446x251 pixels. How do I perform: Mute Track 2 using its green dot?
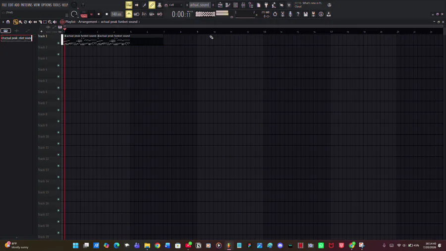pos(58,54)
